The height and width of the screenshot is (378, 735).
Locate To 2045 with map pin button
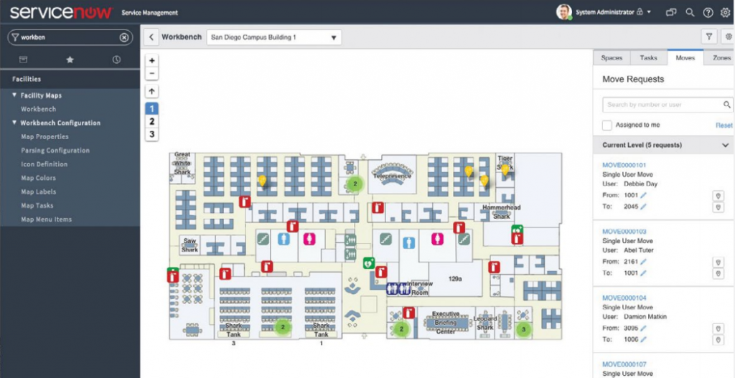click(x=718, y=207)
